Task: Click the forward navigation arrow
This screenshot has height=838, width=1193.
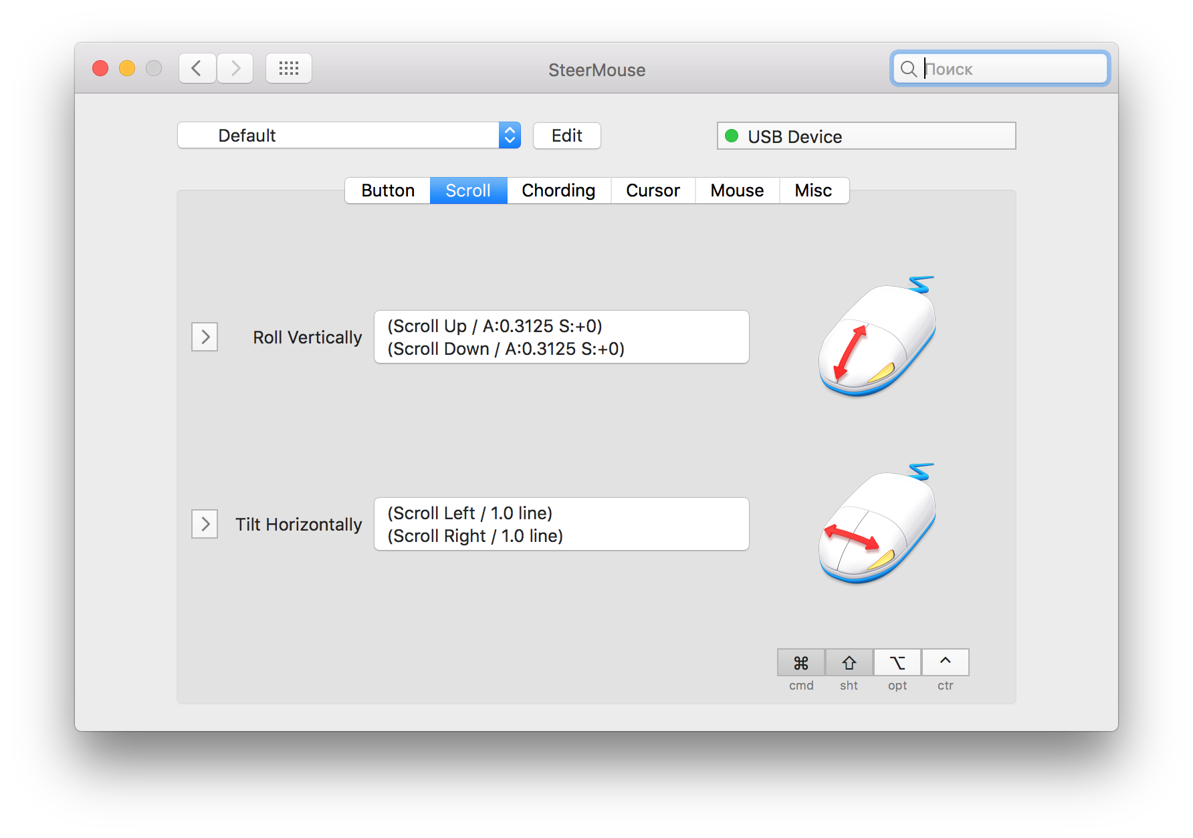Action: [235, 68]
